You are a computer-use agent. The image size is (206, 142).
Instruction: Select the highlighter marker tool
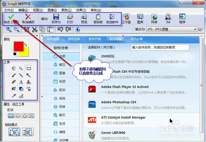[x=14, y=82]
